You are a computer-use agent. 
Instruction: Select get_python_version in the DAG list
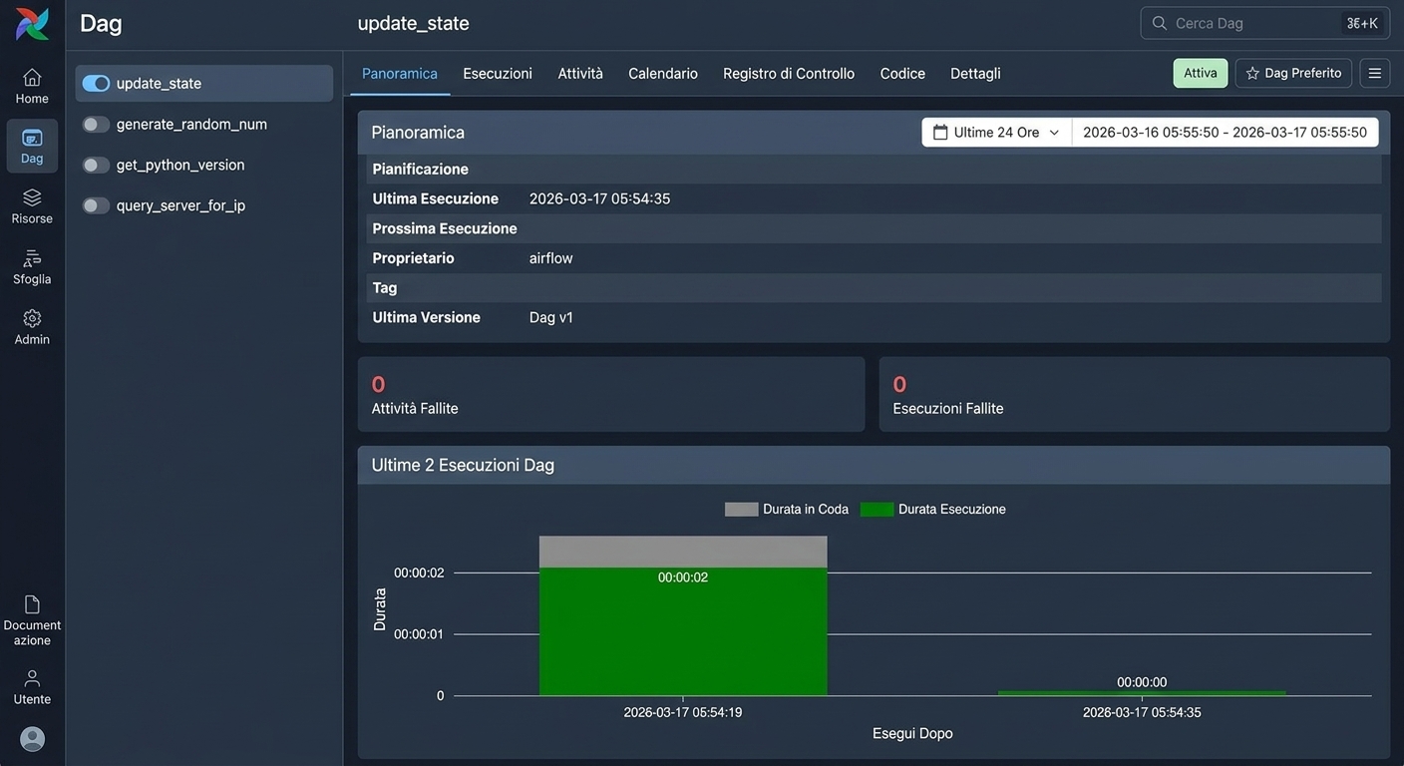click(180, 166)
